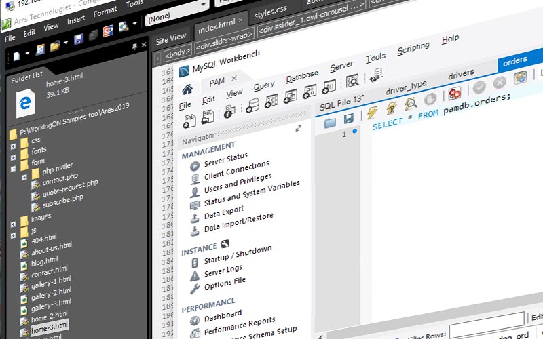Open Data Export
This screenshot has height=339, width=543.
pyautogui.click(x=224, y=212)
